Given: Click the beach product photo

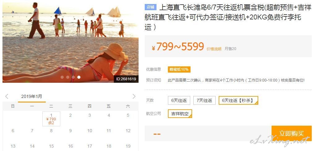Looking at the screenshot, I should coord(71,43).
